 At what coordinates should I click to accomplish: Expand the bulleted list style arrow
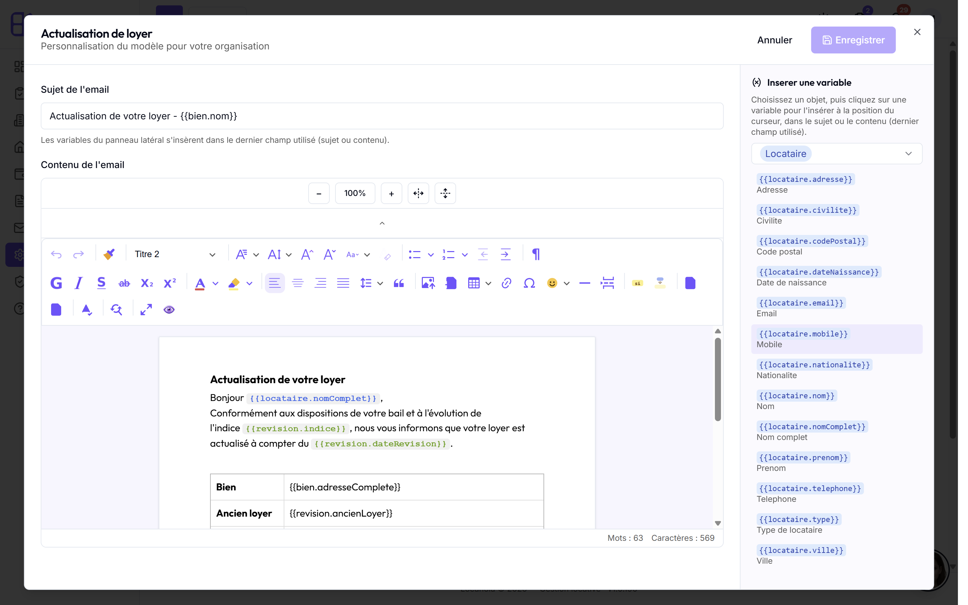(431, 255)
